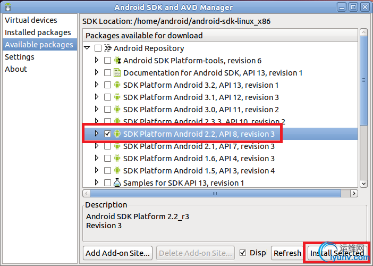
Task: Click 'Packages available for download' column header
Action: tap(220, 36)
